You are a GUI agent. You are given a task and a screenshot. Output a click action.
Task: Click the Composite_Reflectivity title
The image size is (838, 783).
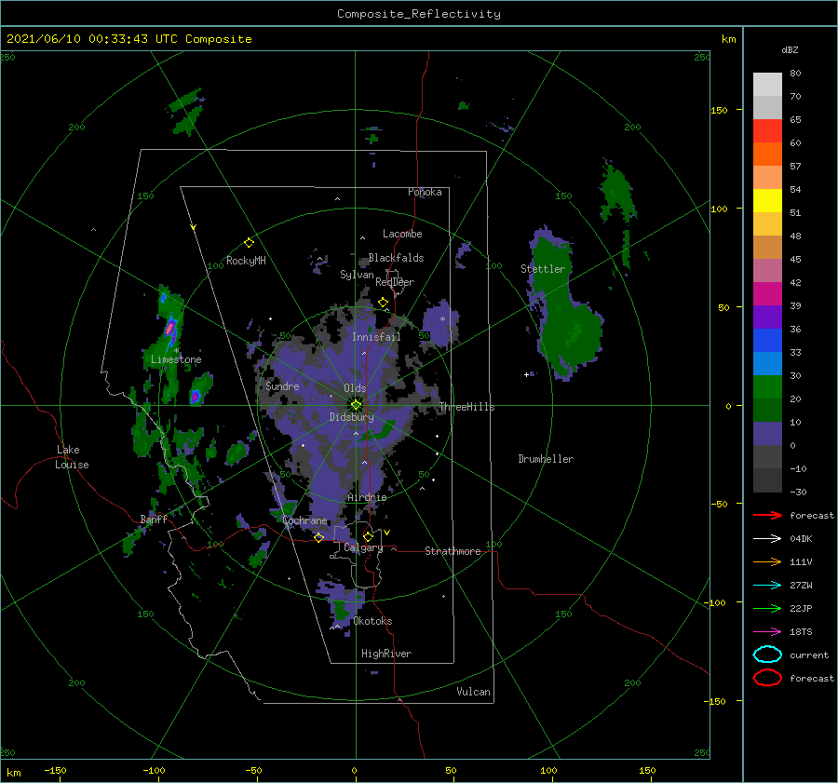(419, 14)
